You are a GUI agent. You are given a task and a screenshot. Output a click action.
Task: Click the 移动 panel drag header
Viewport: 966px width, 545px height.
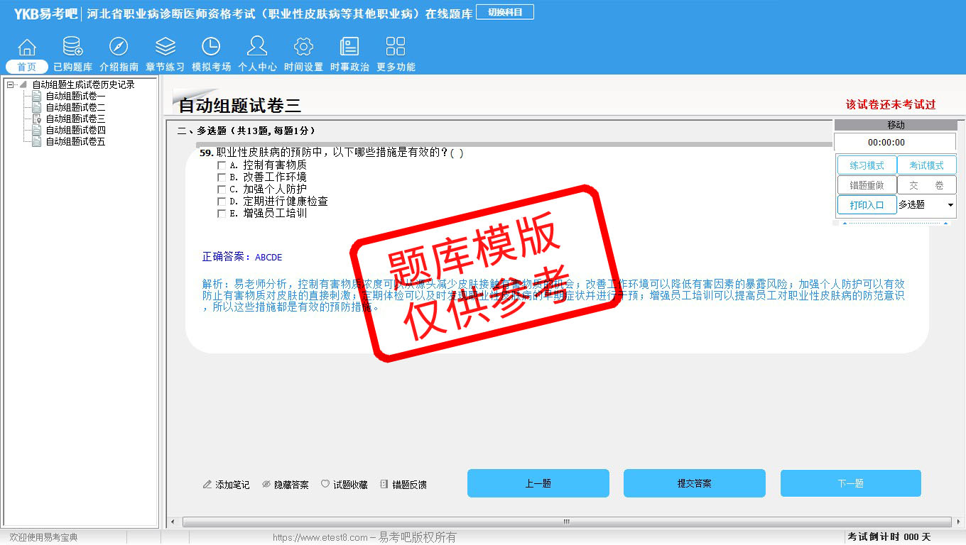[896, 125]
